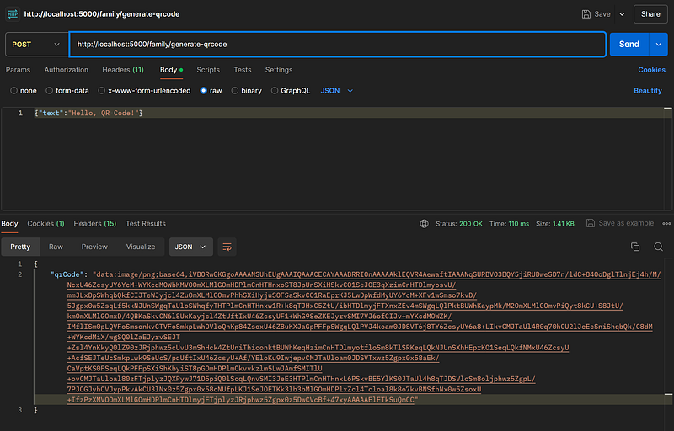Switch to the Authorization tab

67,70
